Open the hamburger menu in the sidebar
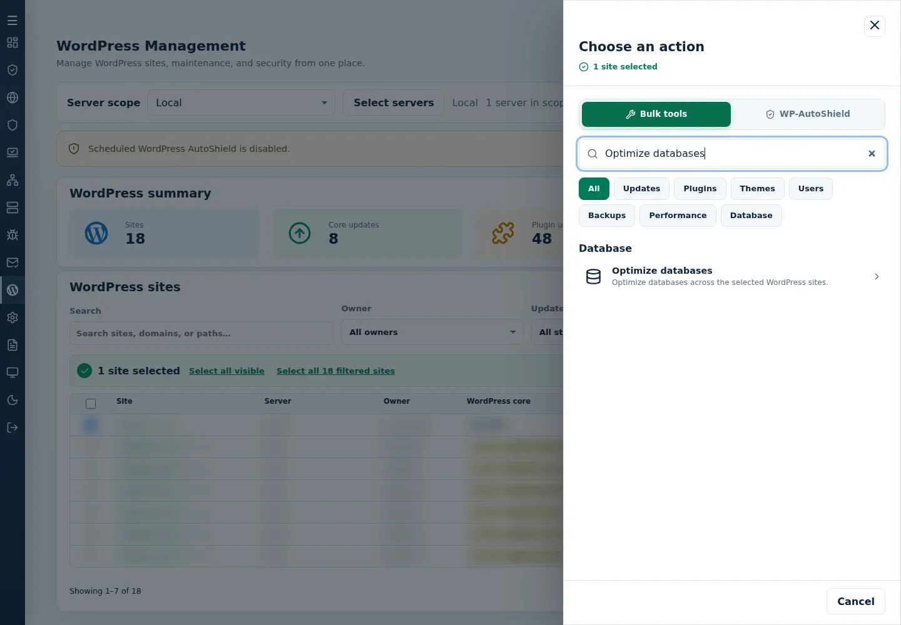The height and width of the screenshot is (625, 901). [13, 21]
